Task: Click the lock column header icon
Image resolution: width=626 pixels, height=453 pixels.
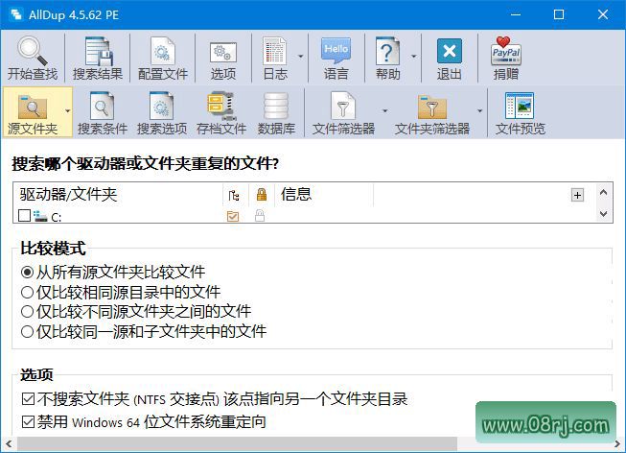Action: click(x=262, y=194)
